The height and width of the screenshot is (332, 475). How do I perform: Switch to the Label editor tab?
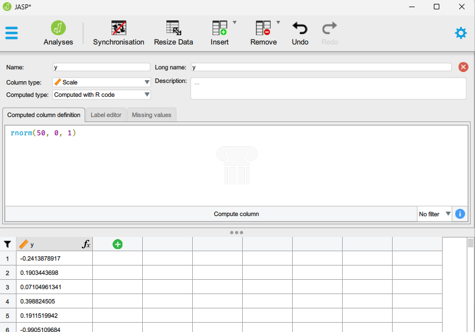click(x=106, y=115)
